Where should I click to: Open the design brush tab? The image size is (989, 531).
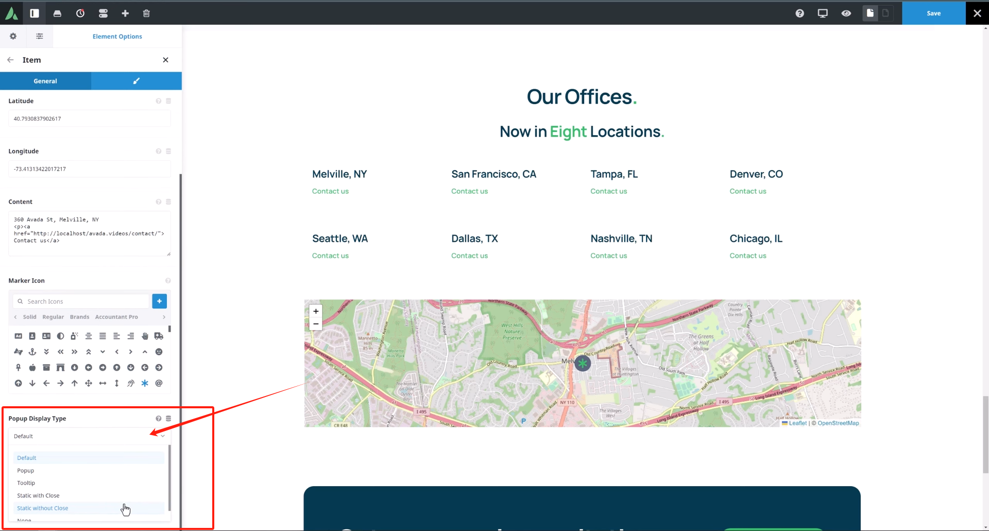tap(137, 81)
